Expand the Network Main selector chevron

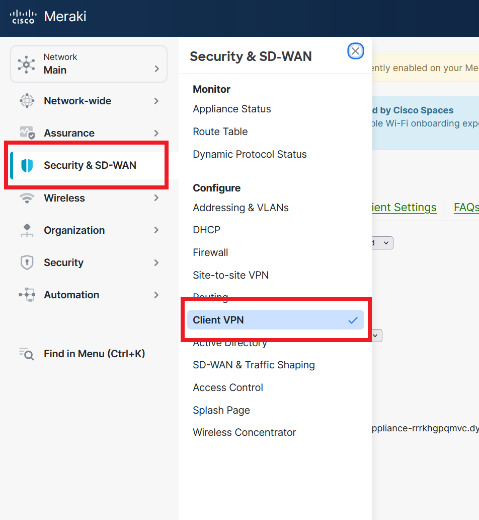(x=157, y=69)
